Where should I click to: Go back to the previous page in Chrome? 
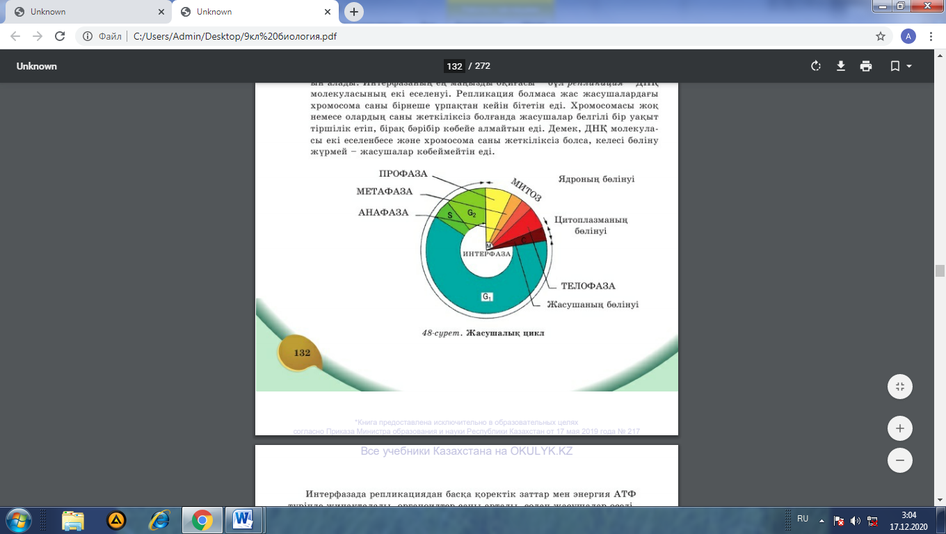[x=15, y=36]
